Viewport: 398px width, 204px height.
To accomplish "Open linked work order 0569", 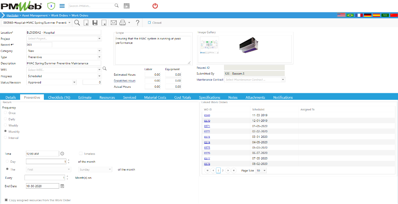I will [207, 115].
